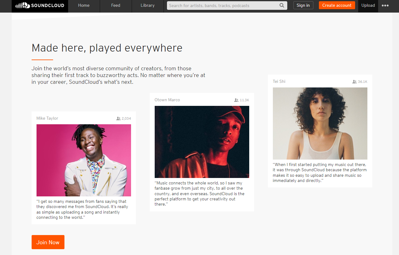The width and height of the screenshot is (399, 255).
Task: Click Mike Taylor's quote about fan messages
Action: (82, 209)
